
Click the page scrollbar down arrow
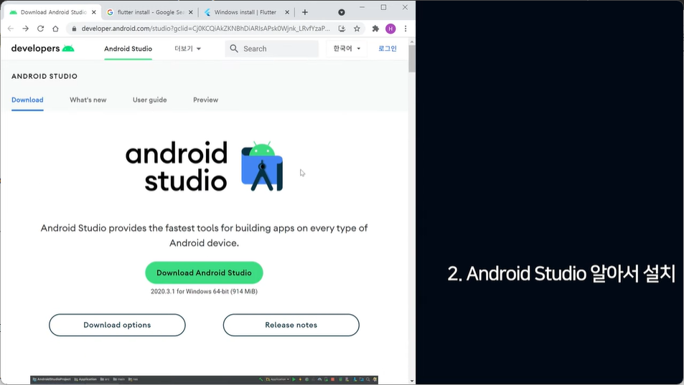(412, 381)
